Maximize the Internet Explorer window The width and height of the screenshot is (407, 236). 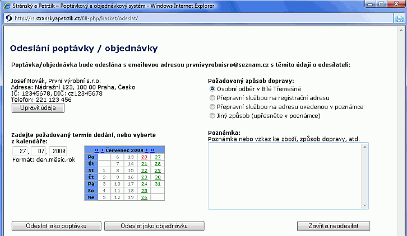pos(381,4)
